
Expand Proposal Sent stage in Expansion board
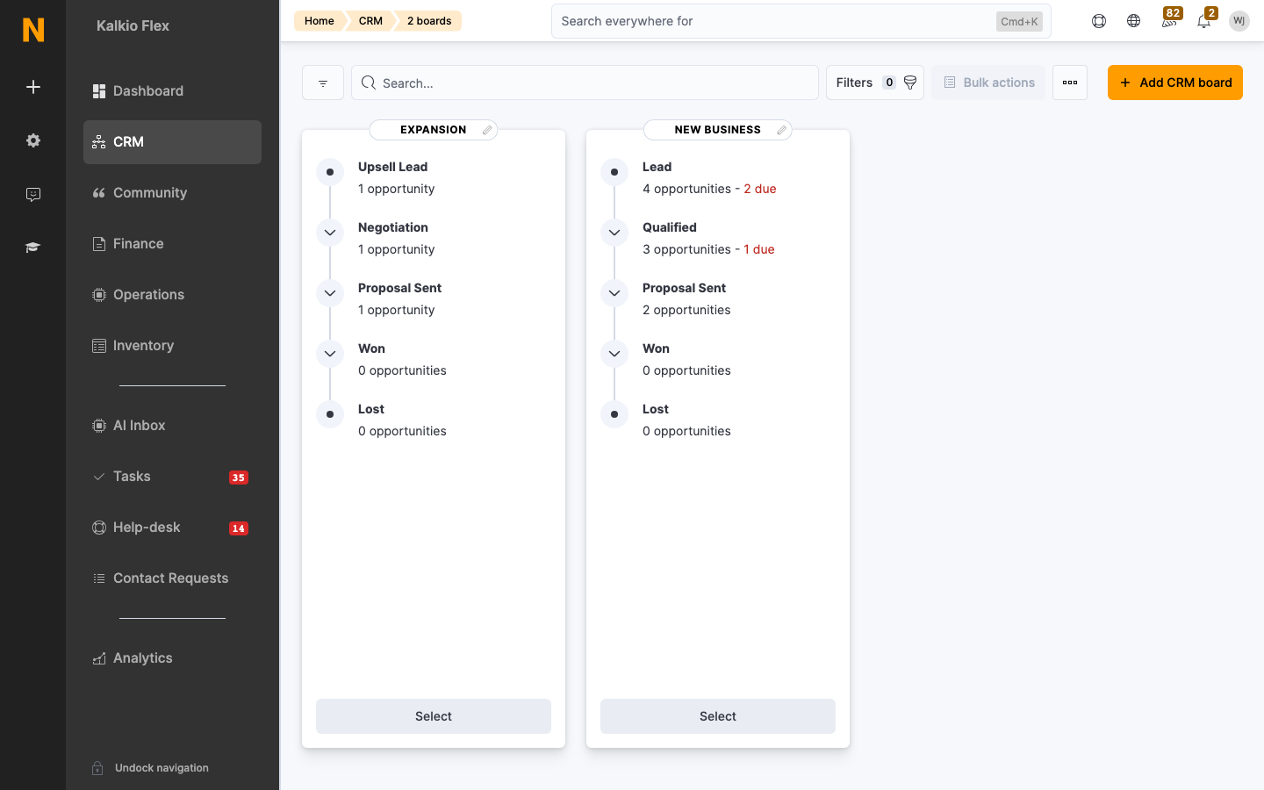[330, 293]
